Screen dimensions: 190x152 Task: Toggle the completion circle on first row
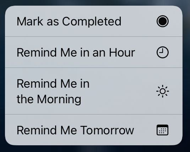click(x=163, y=21)
